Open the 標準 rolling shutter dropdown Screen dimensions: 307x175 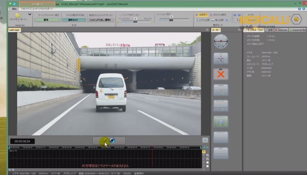tap(47, 20)
